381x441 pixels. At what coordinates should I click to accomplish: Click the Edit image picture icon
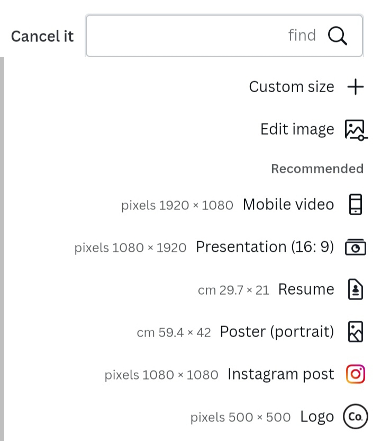pyautogui.click(x=355, y=130)
